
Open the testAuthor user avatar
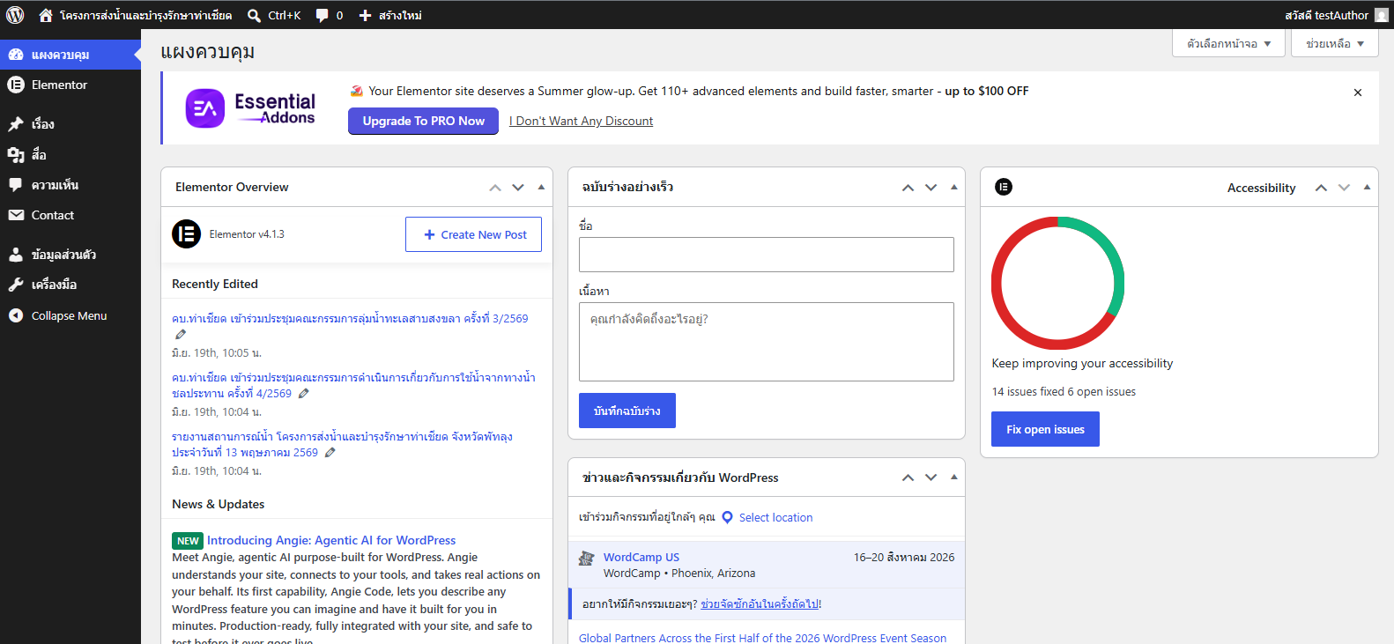click(1382, 15)
